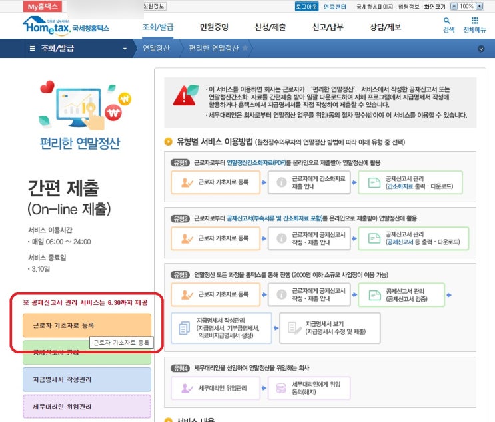Click the 유형4 label badge
495x422 pixels.
click(x=180, y=368)
